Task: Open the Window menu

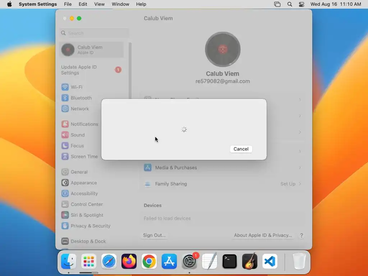Action: (120, 4)
